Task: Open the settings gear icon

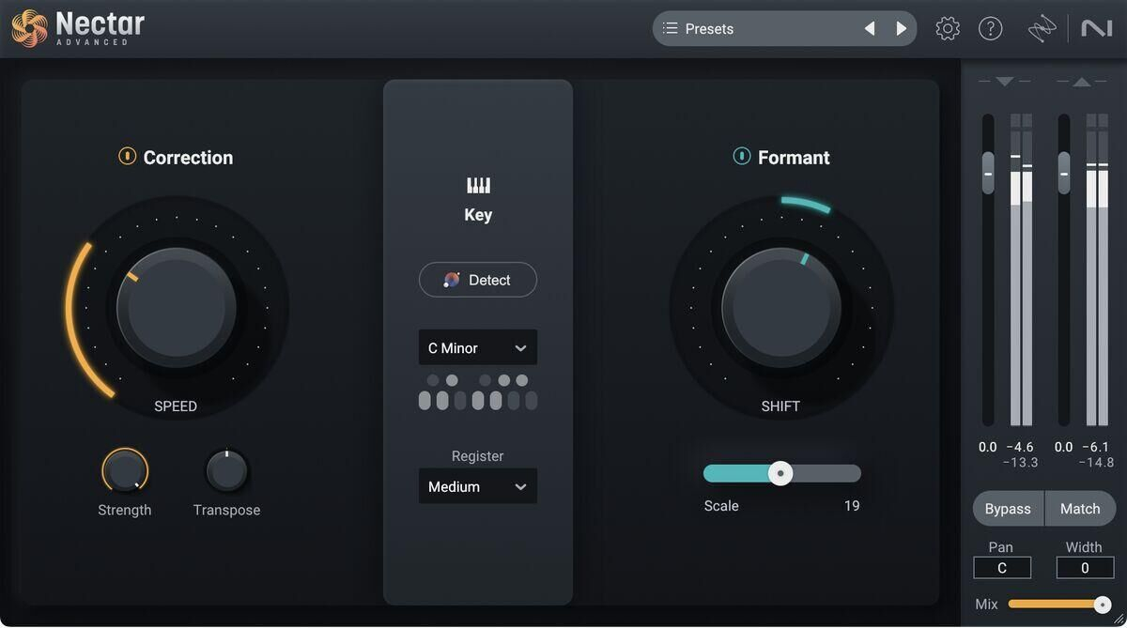Action: pyautogui.click(x=948, y=29)
